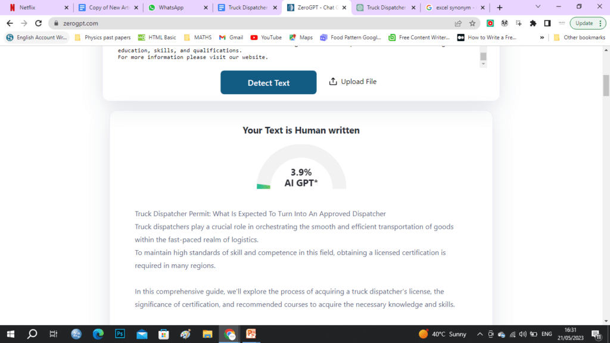The width and height of the screenshot is (610, 343).
Task: Open Task View in the taskbar
Action: point(54,334)
